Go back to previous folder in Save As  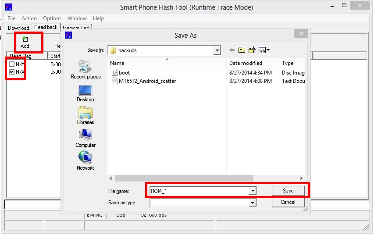[x=232, y=50]
